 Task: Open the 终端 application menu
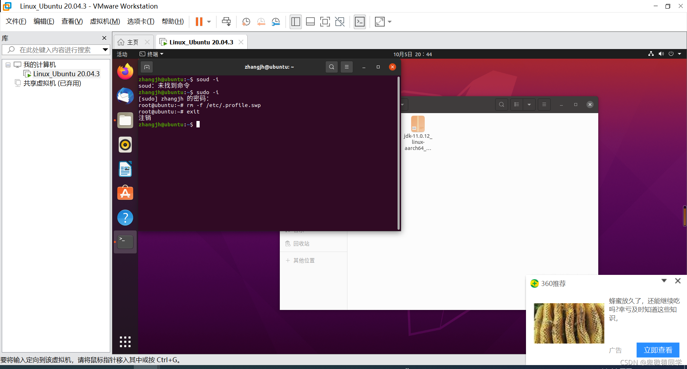point(151,54)
